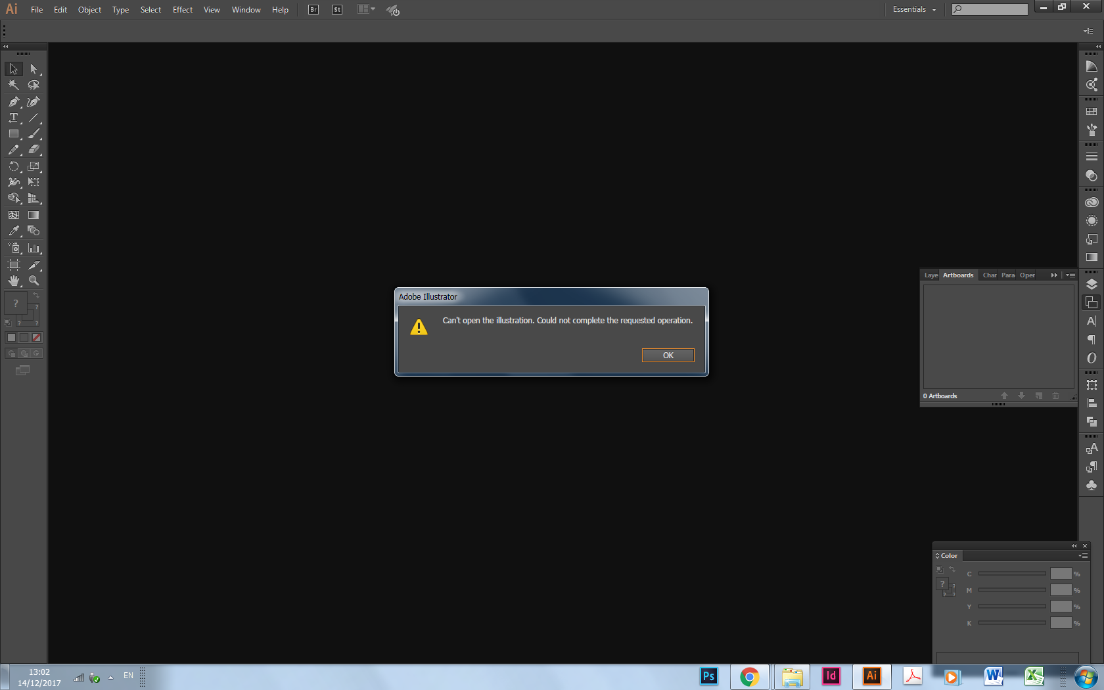
Task: Expand the right panel dock
Action: (x=1098, y=47)
